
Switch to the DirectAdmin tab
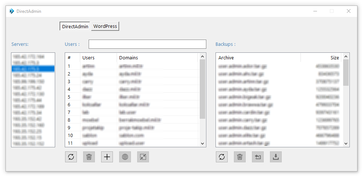[75, 26]
